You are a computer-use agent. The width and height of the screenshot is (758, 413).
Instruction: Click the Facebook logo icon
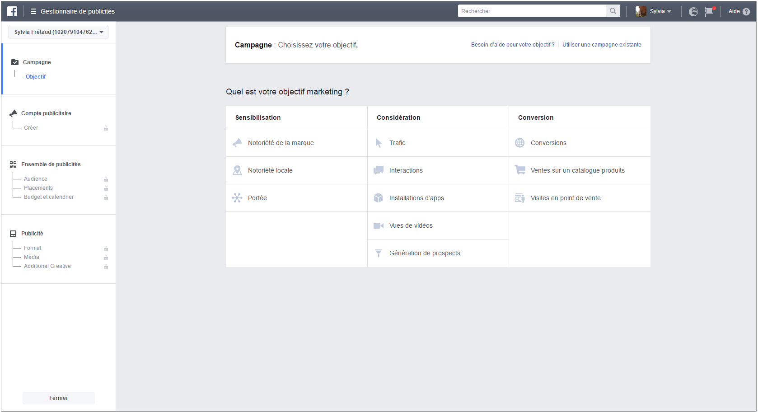pyautogui.click(x=12, y=11)
